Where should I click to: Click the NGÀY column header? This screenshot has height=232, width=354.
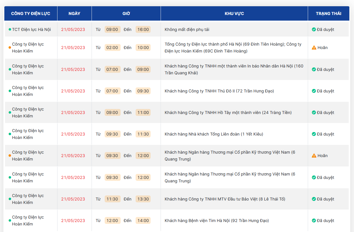pos(74,13)
